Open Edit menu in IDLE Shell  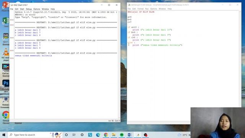click(16, 9)
